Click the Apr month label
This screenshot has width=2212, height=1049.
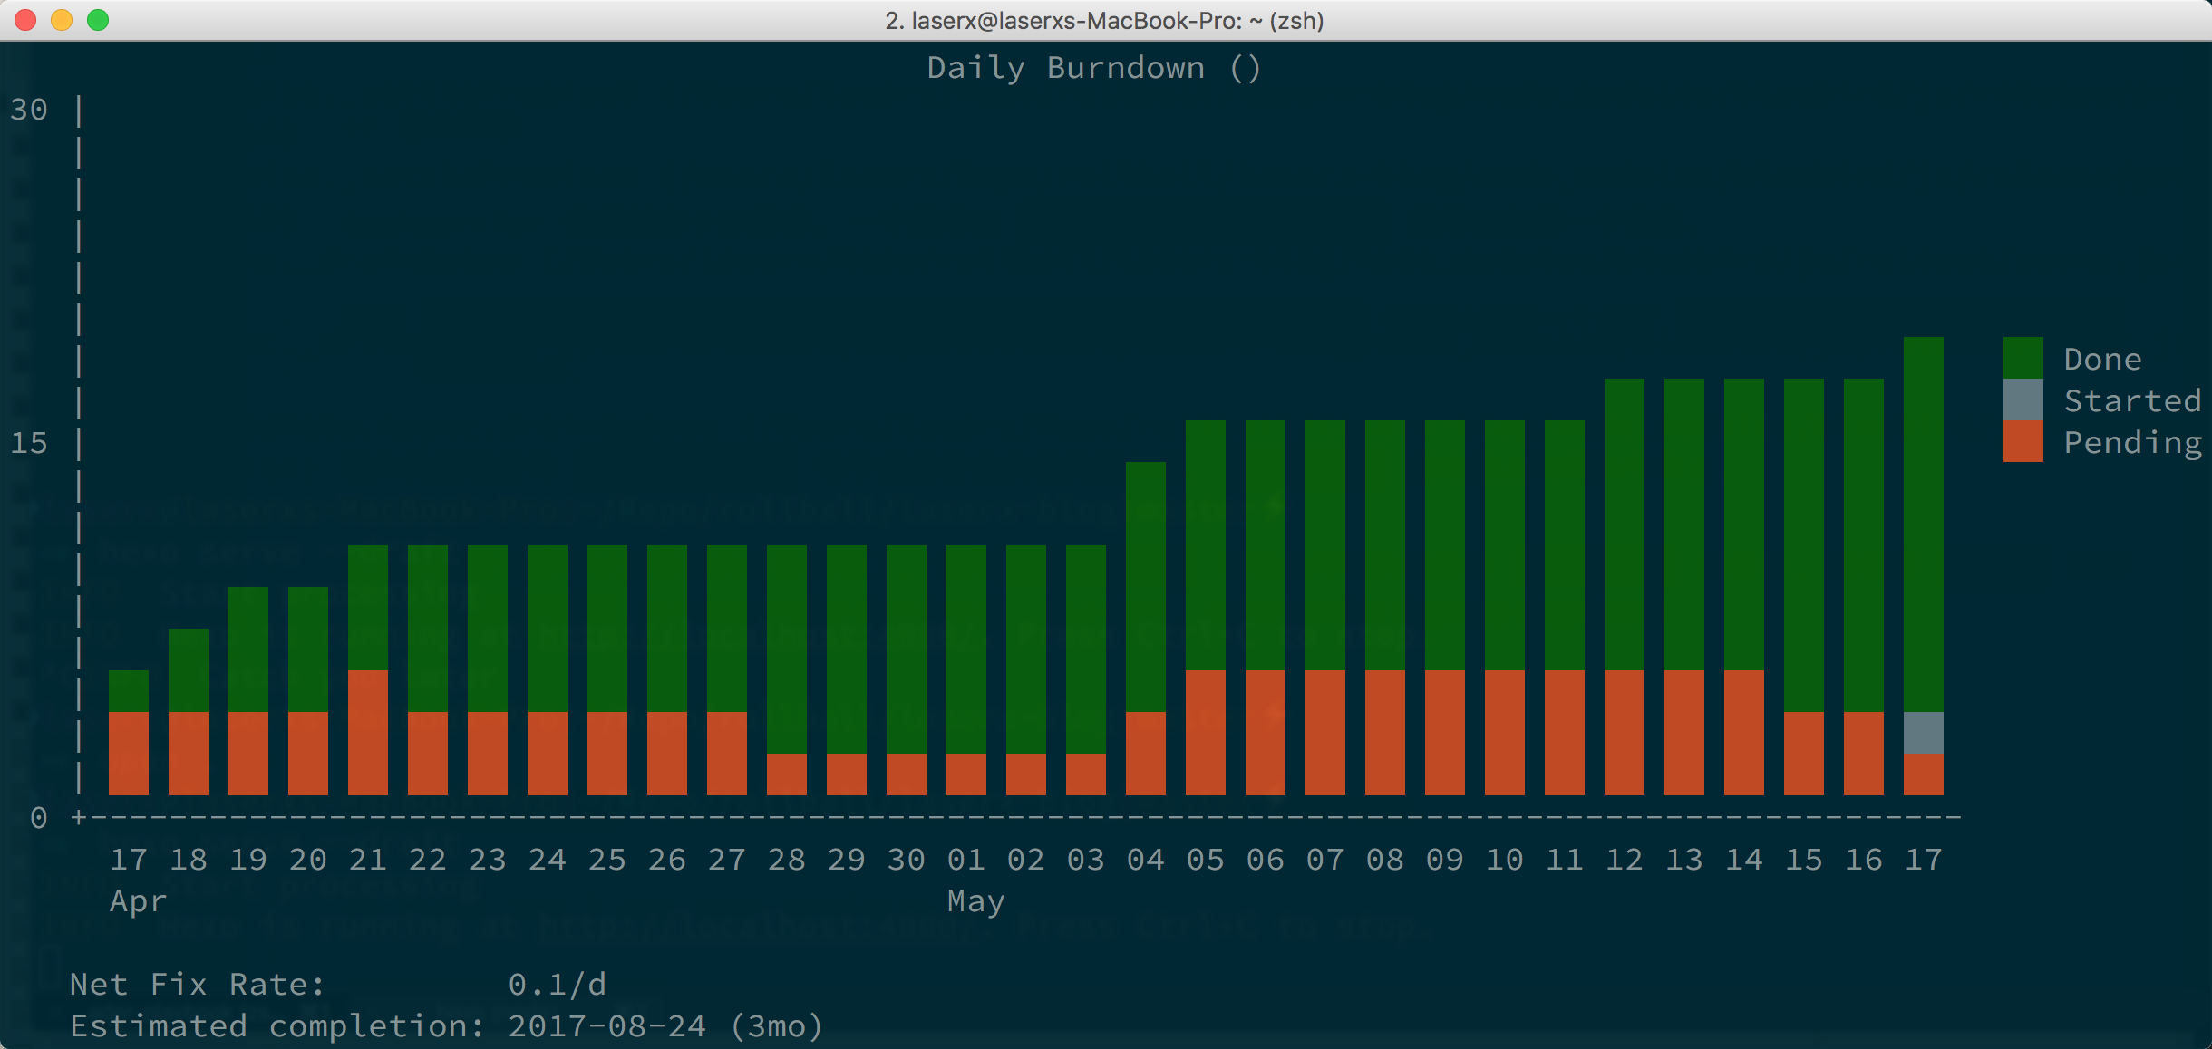click(x=139, y=902)
